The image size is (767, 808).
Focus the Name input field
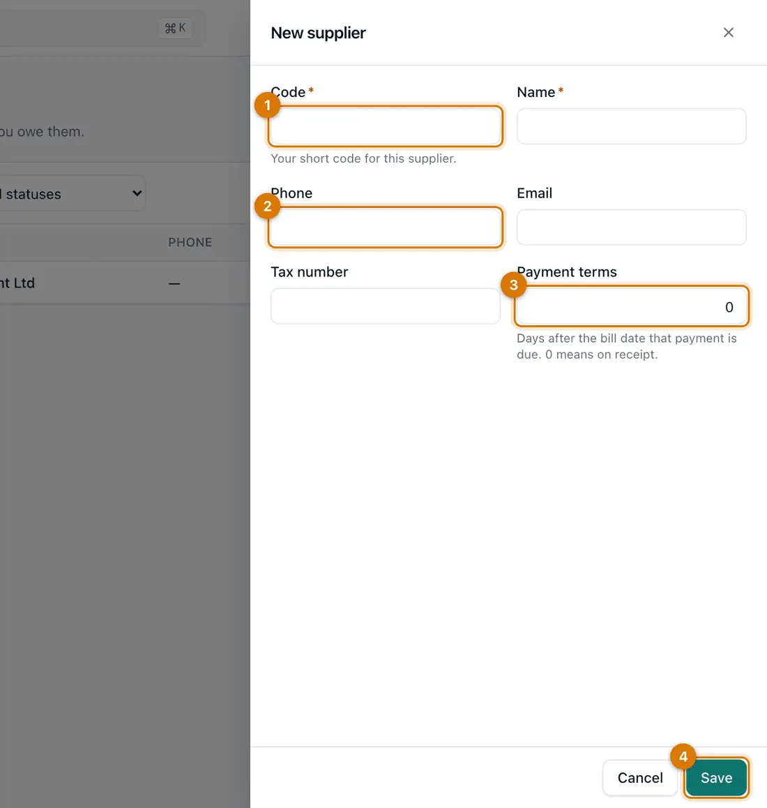[x=631, y=126]
